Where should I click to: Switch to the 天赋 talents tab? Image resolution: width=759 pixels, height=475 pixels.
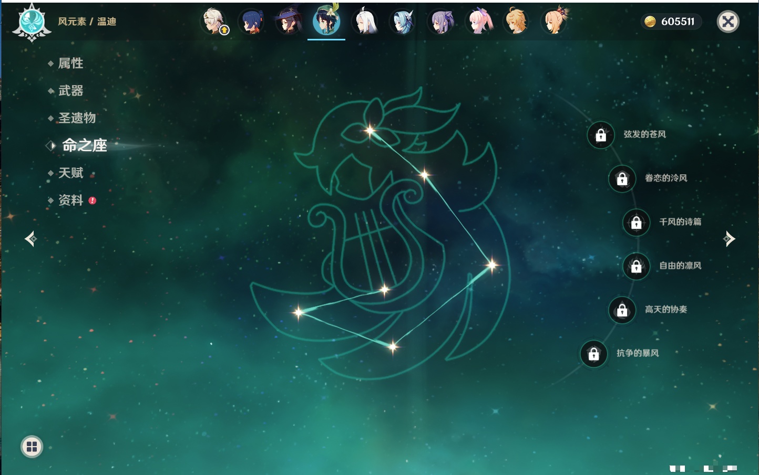(x=70, y=173)
